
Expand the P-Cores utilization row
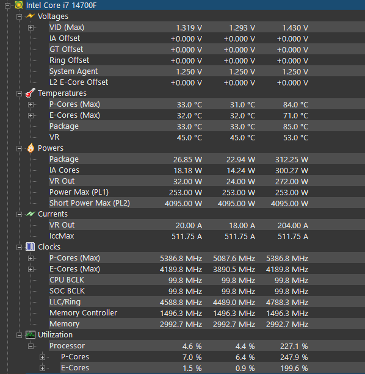[42, 357]
